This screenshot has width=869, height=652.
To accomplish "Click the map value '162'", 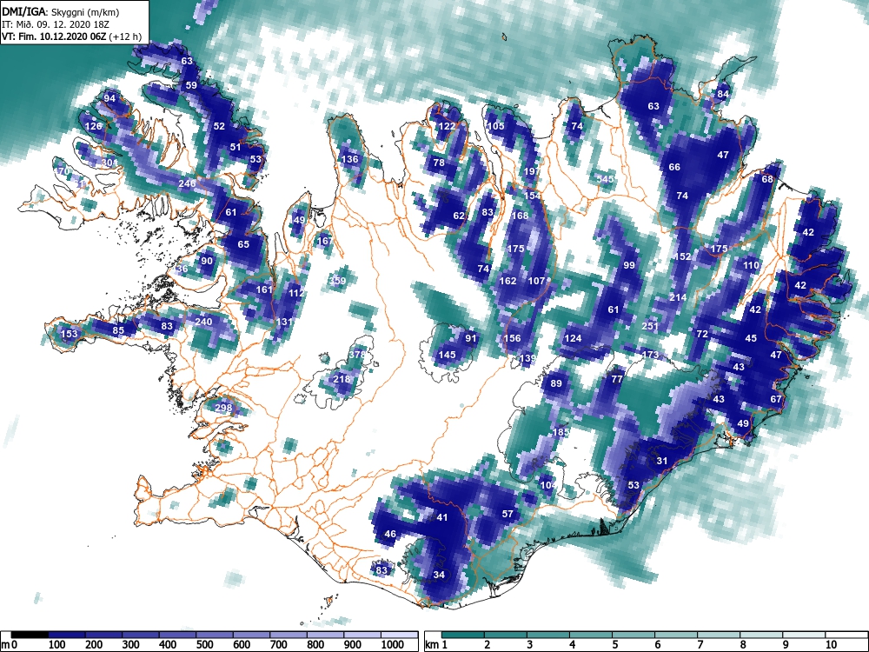I will (x=507, y=281).
